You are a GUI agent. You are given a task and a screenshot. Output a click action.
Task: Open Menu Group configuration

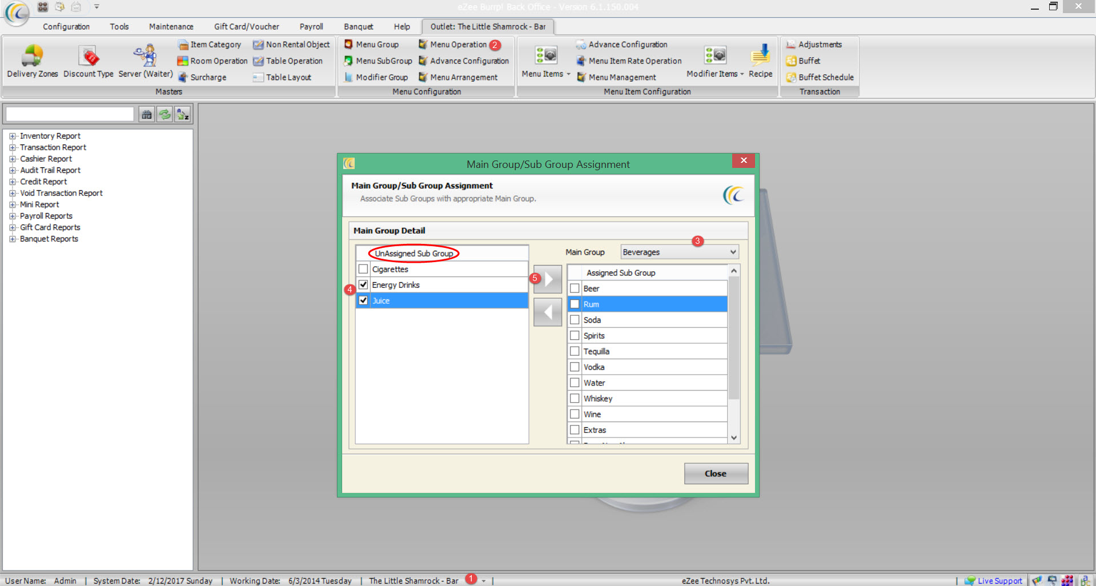click(371, 45)
